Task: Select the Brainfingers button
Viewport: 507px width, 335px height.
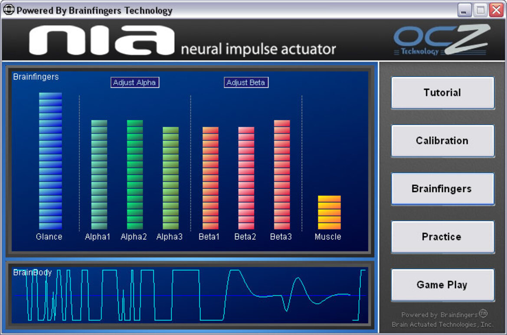Action: (442, 189)
